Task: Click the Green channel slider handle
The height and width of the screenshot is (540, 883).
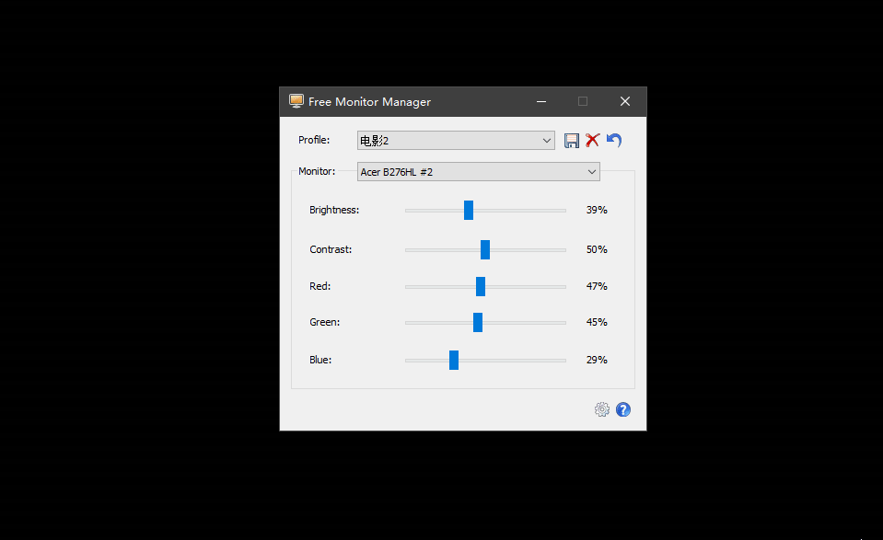Action: click(477, 322)
